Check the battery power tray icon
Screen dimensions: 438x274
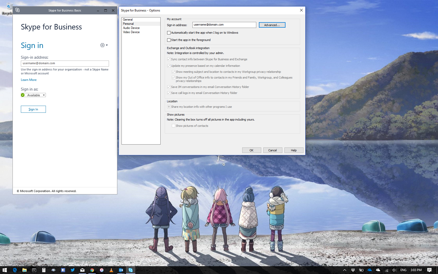(361, 270)
